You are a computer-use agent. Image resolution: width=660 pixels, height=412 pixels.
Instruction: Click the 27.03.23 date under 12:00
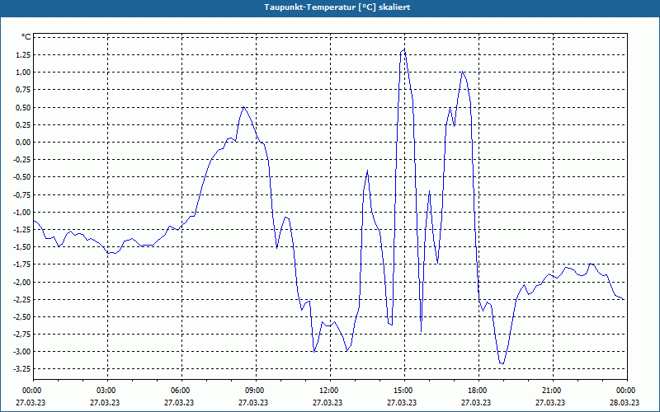(328, 403)
